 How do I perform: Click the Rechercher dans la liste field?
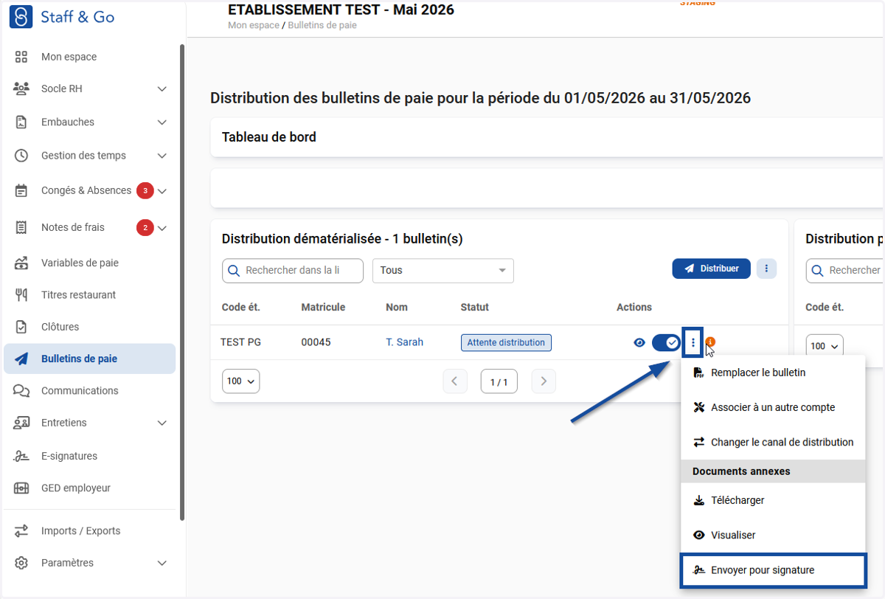[x=293, y=271]
